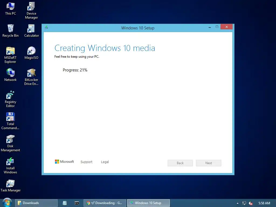The height and width of the screenshot is (207, 276).
Task: Select the Recycle Bin icon
Action: [11, 31]
